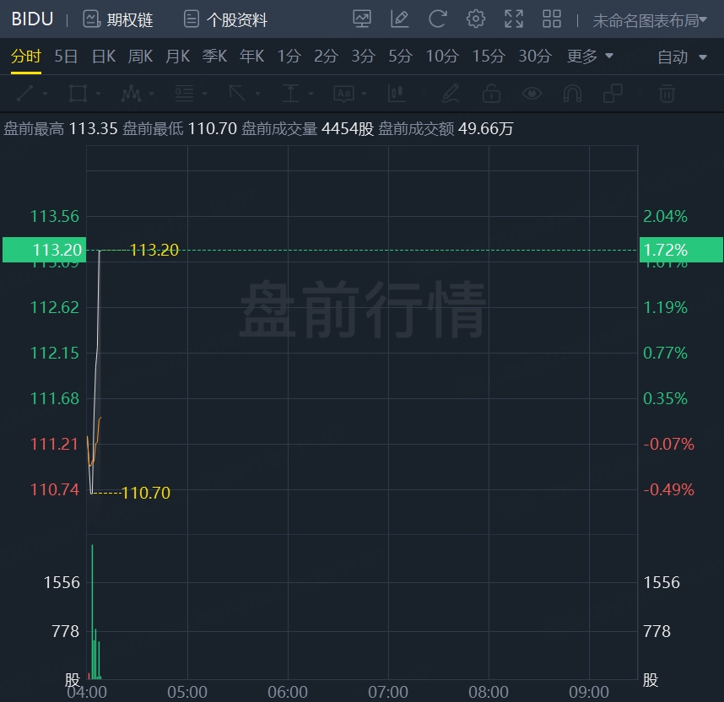Expand 未命名图表布局 layout dropdown

pyautogui.click(x=650, y=20)
